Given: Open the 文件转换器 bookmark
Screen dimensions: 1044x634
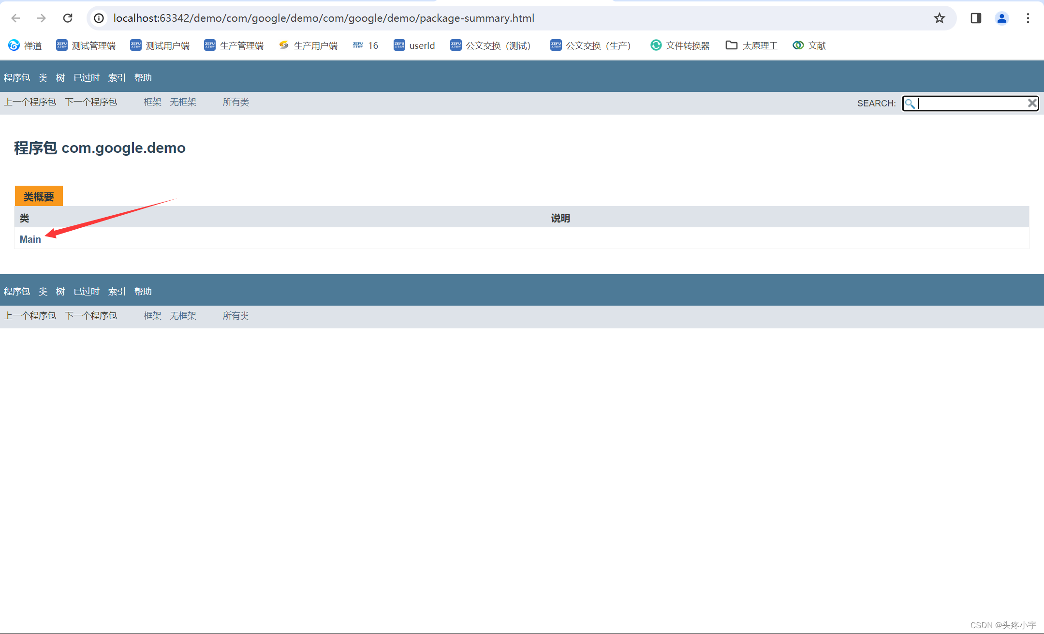Looking at the screenshot, I should (680, 45).
